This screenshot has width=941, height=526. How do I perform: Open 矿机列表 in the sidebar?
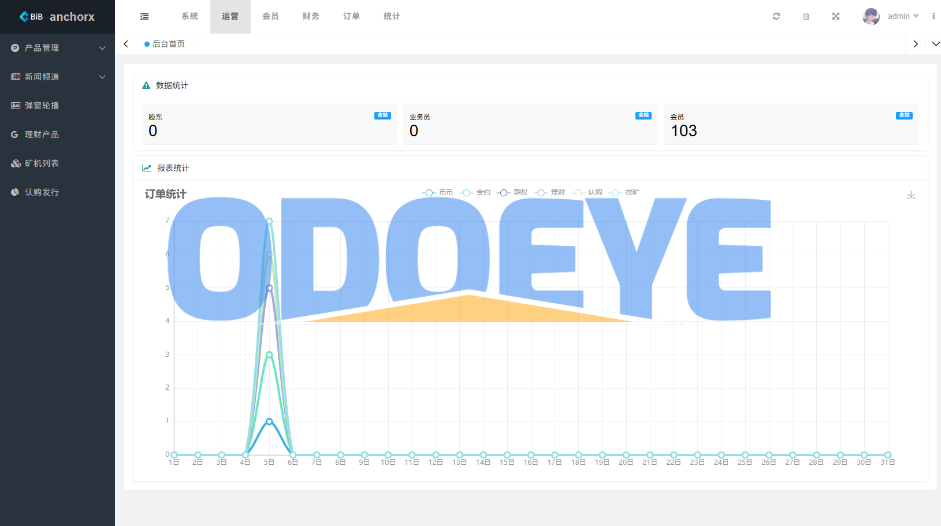[42, 163]
